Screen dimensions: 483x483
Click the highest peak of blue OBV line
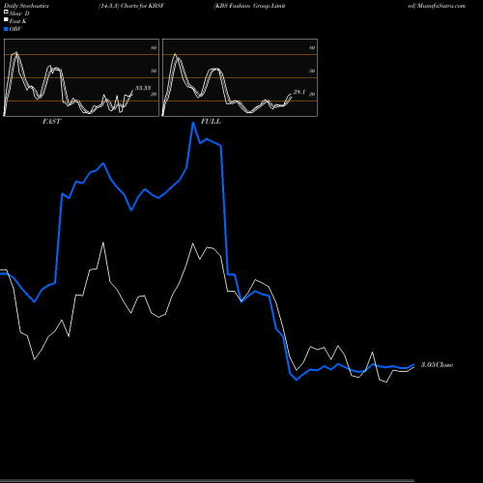coord(193,123)
